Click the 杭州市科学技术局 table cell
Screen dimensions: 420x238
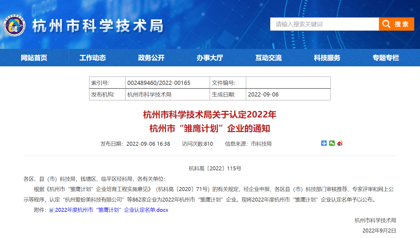pyautogui.click(x=168, y=95)
